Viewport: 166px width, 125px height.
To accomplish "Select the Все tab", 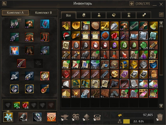I will [x=69, y=15].
